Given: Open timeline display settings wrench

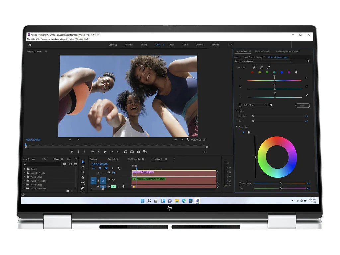Looking at the screenshot, I should 119,168.
